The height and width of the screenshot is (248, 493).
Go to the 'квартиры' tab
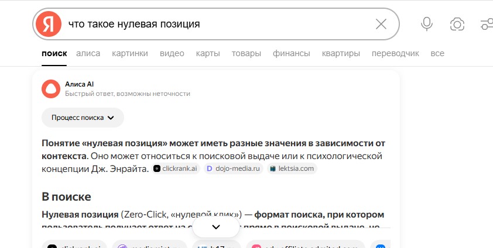pos(341,53)
